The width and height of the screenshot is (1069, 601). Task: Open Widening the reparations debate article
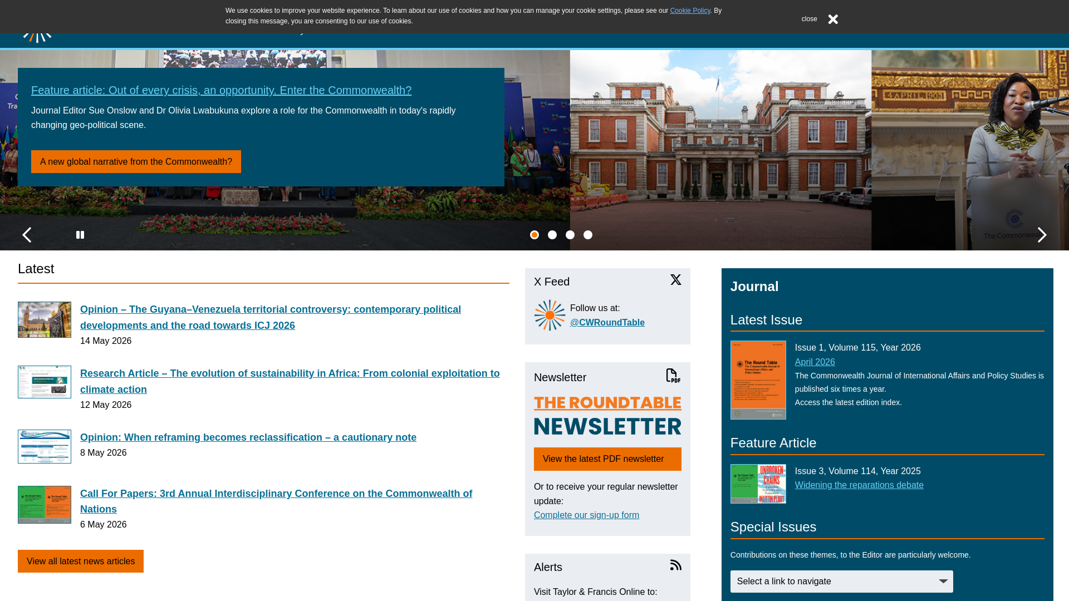click(x=859, y=485)
